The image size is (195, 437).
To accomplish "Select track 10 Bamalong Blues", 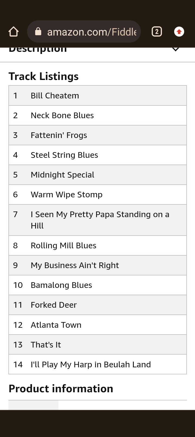I will 97,285.
